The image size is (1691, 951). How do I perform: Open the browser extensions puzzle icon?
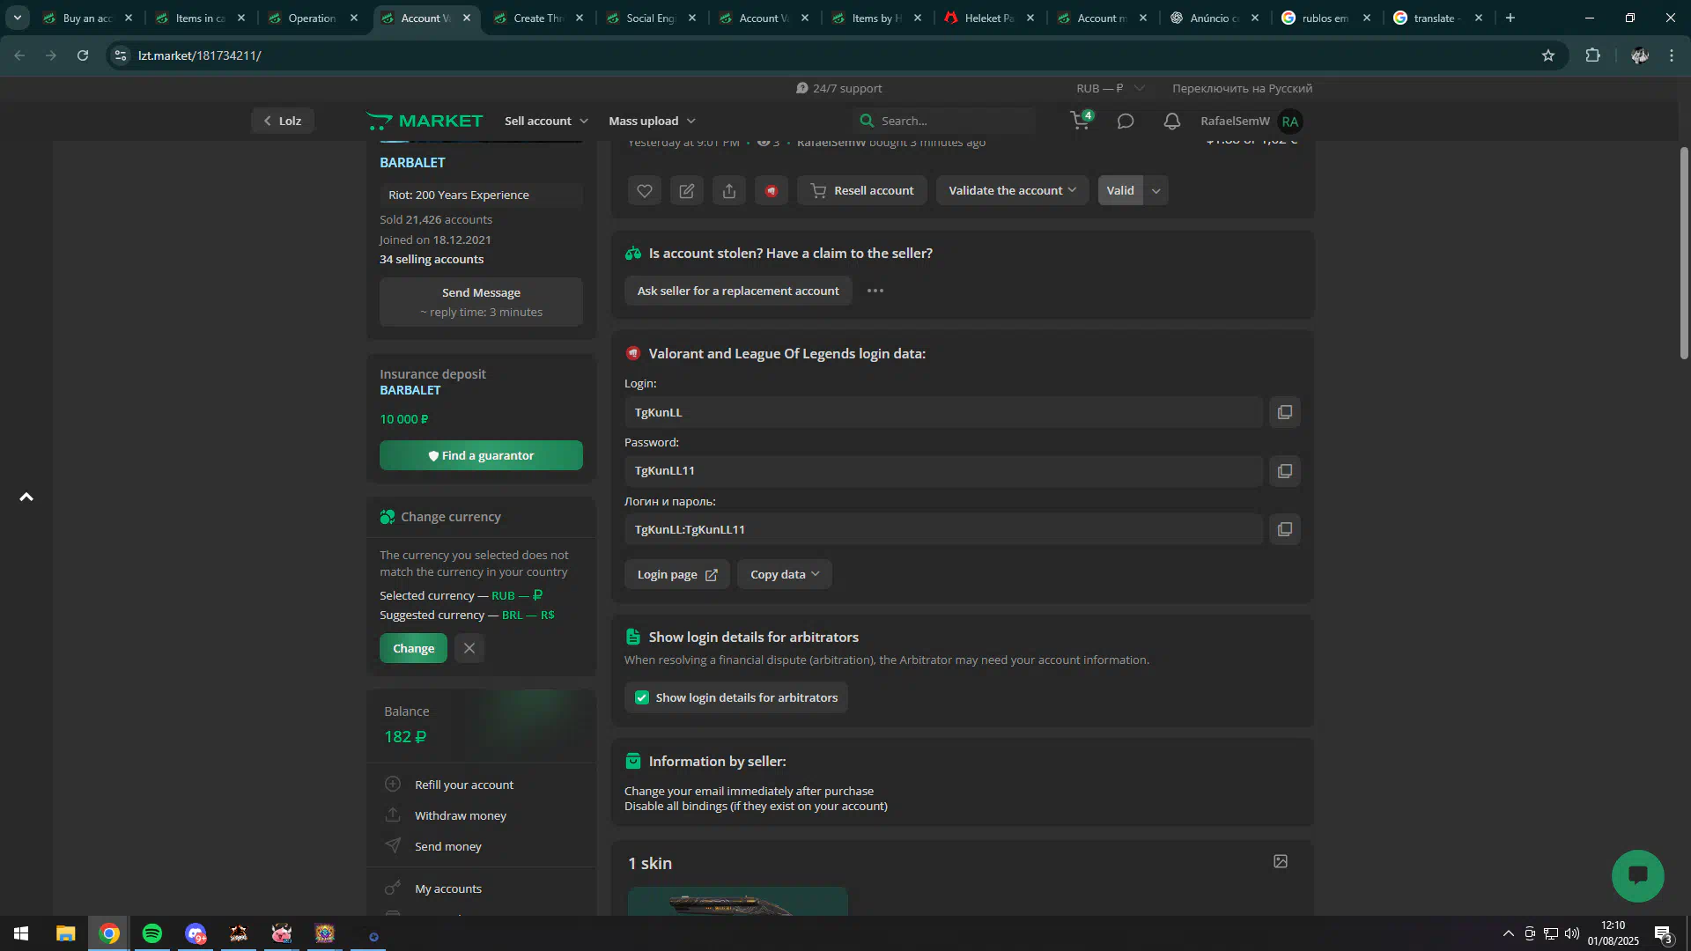[1592, 55]
